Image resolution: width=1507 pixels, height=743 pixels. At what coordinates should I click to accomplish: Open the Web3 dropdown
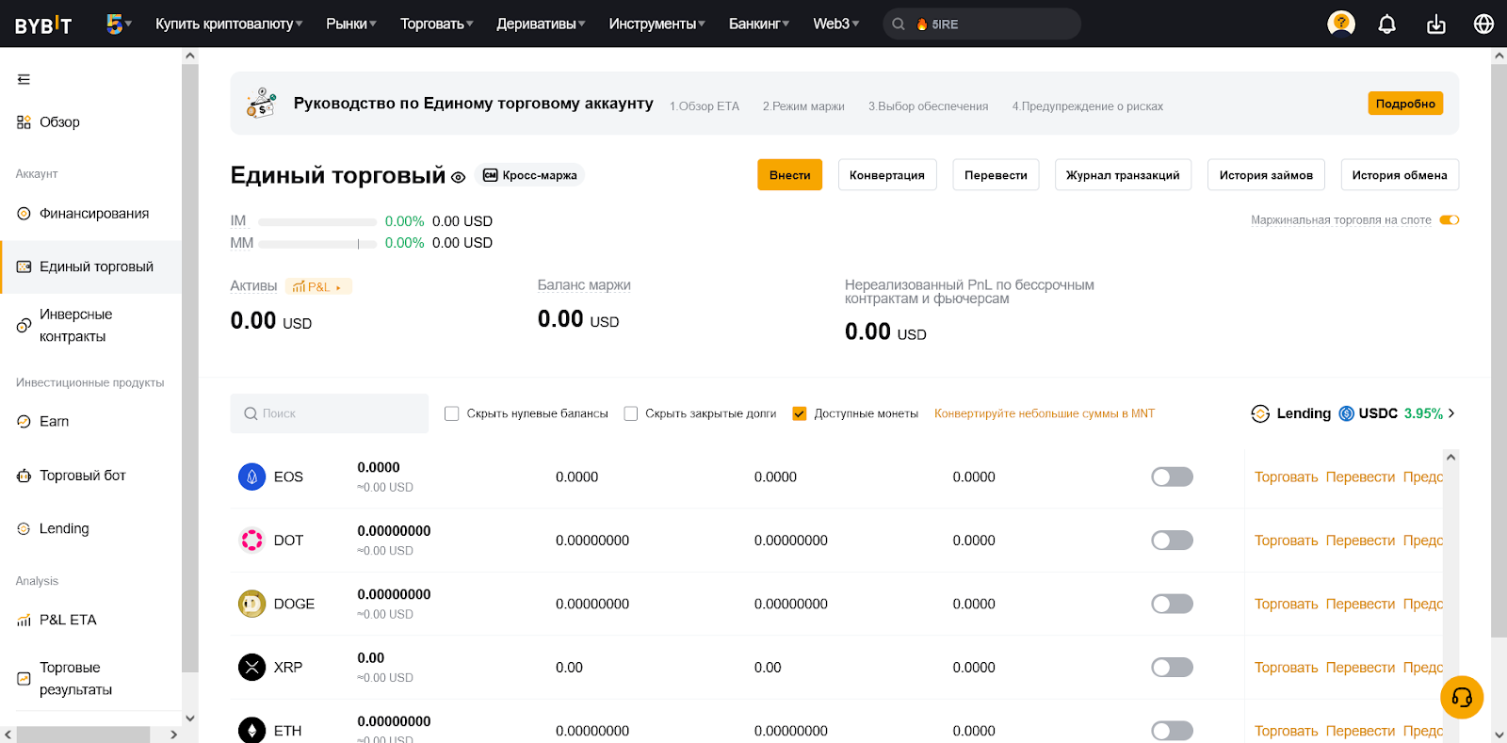pos(836,24)
